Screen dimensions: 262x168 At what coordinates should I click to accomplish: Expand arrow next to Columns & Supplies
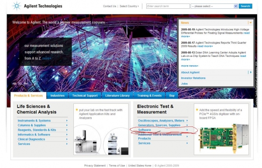(x=67, y=125)
